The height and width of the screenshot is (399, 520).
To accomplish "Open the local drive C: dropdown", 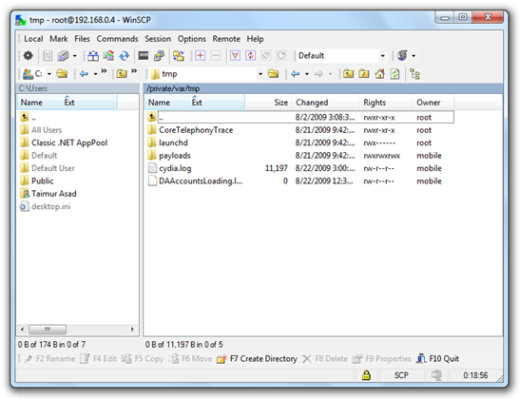I will 49,73.
